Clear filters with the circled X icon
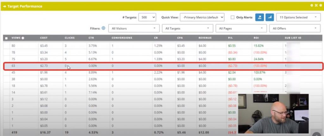 tap(103, 28)
